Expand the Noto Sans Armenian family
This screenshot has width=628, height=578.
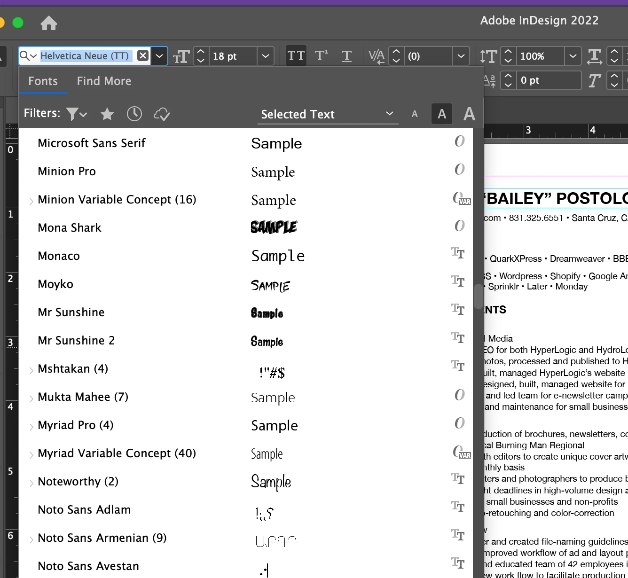(31, 539)
